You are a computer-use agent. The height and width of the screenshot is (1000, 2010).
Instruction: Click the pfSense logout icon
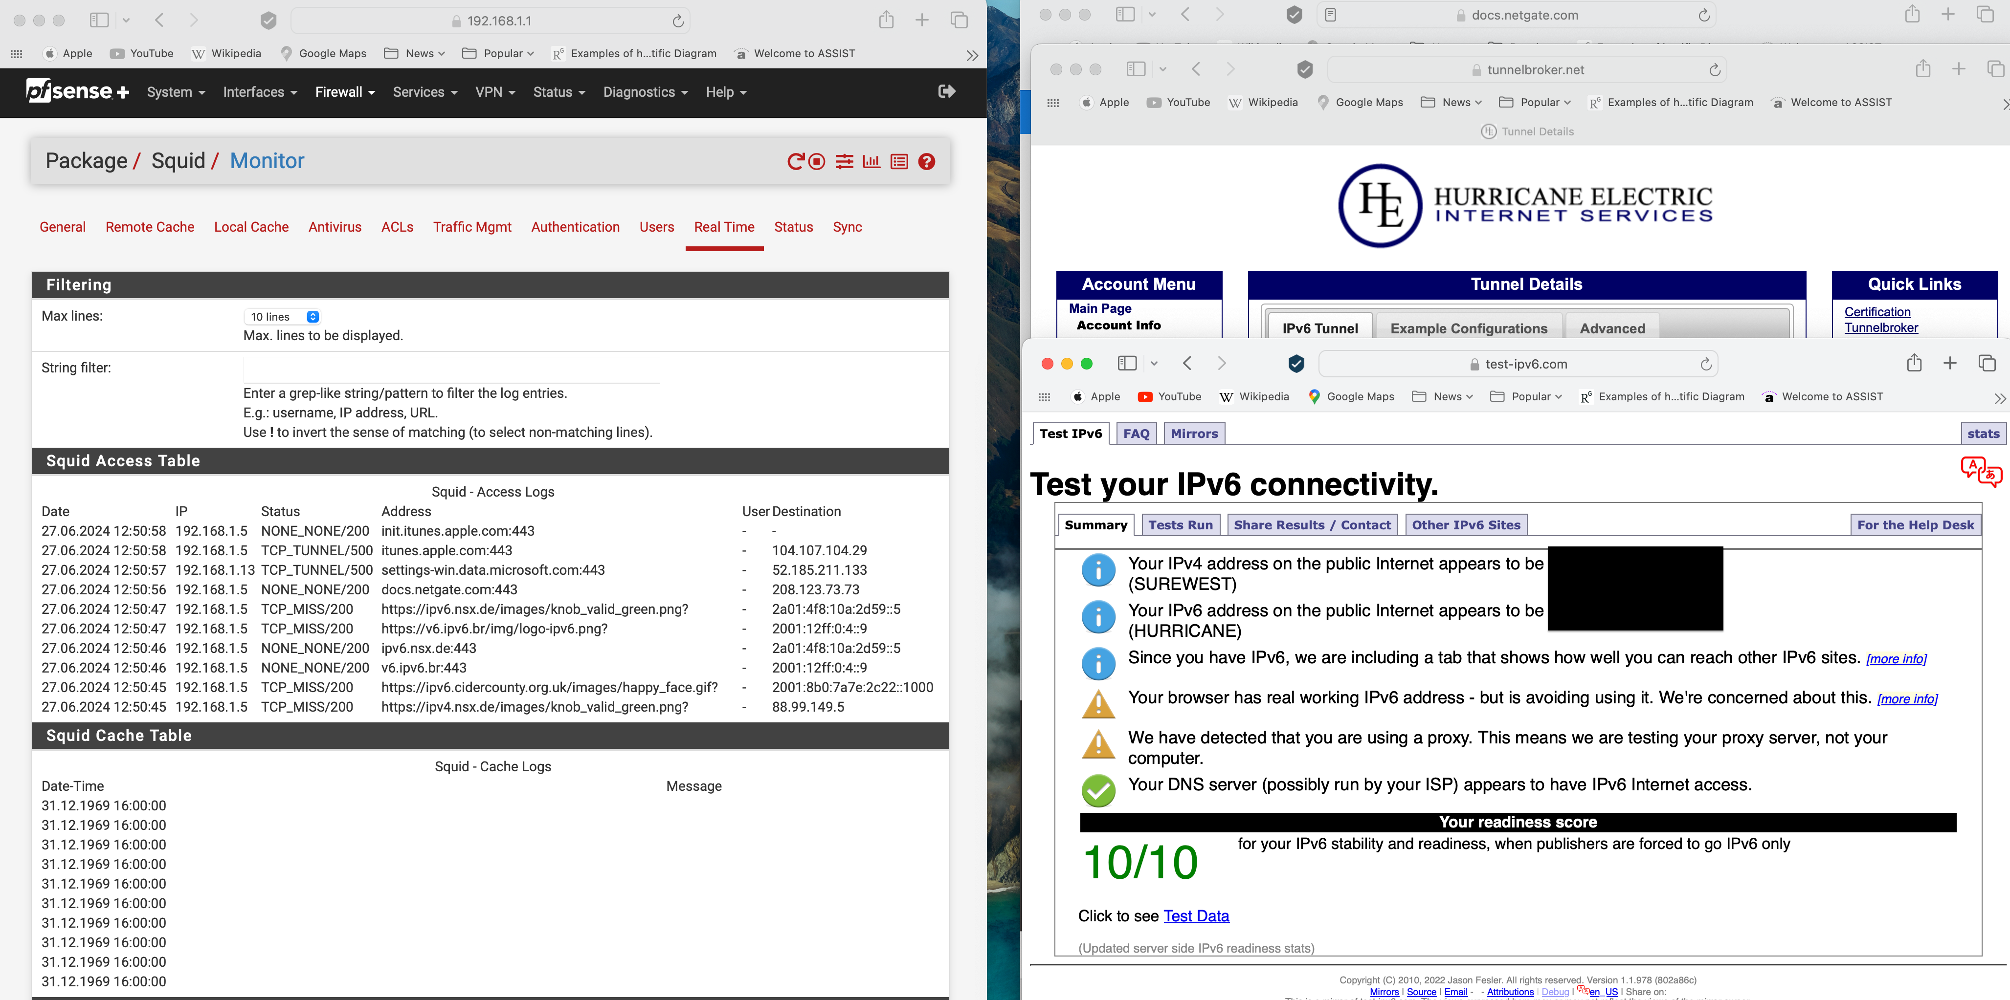tap(946, 91)
